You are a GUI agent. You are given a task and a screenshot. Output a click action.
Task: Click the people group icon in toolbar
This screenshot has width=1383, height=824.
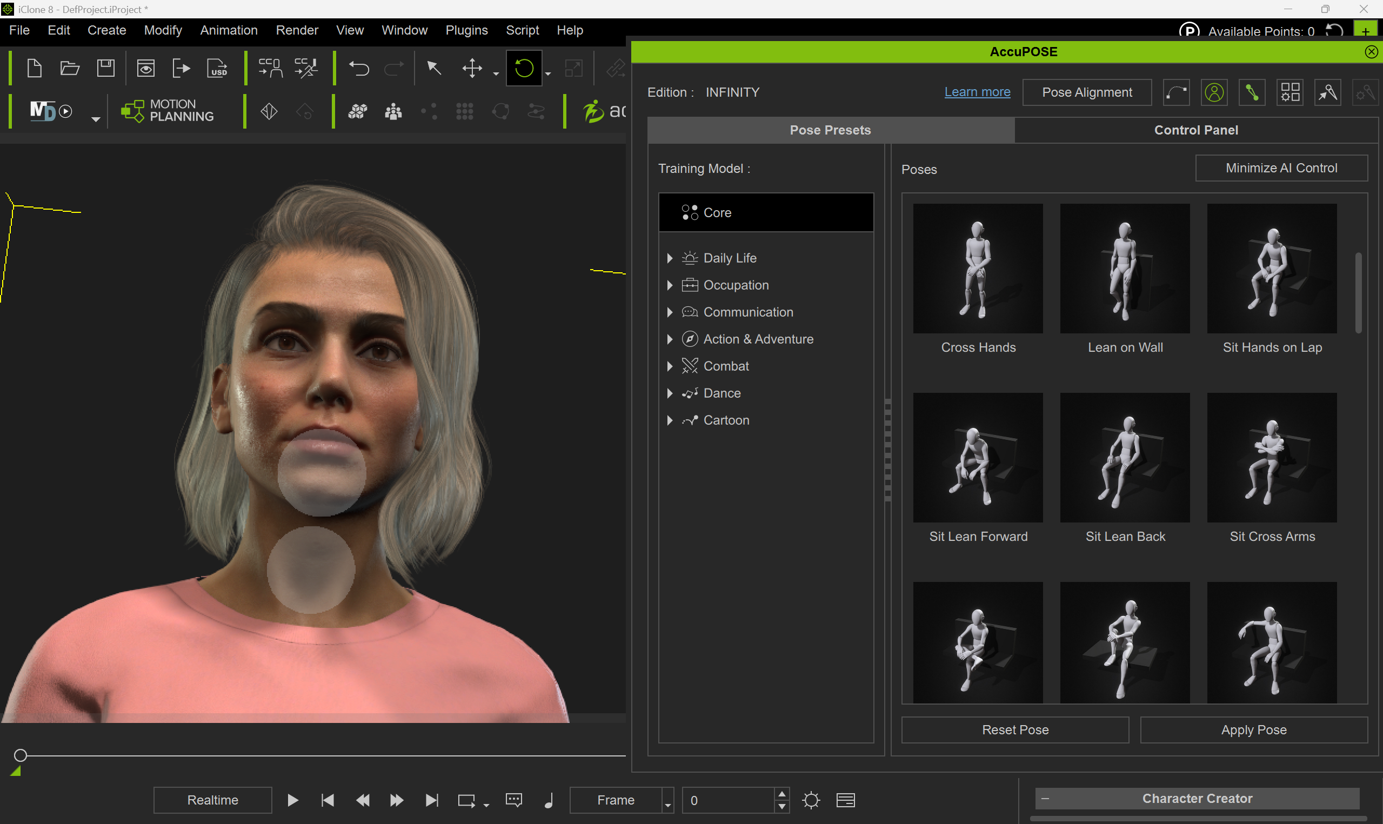pos(393,112)
